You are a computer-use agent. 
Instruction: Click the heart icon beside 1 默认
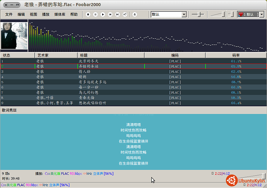click(241, 14)
